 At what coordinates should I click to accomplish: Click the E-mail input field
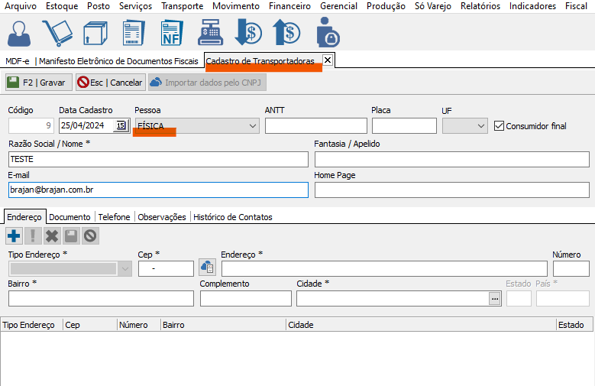(x=158, y=190)
